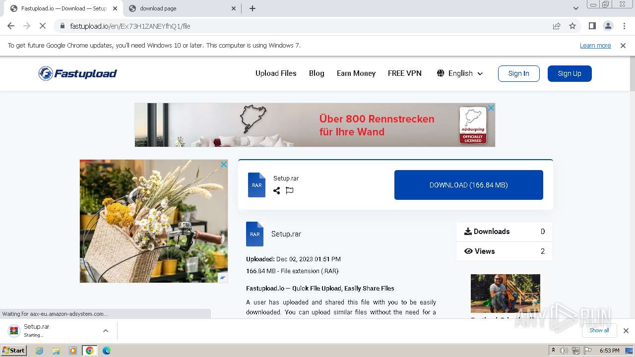This screenshot has width=635, height=357.
Task: Click the Downloads count row
Action: click(504, 232)
